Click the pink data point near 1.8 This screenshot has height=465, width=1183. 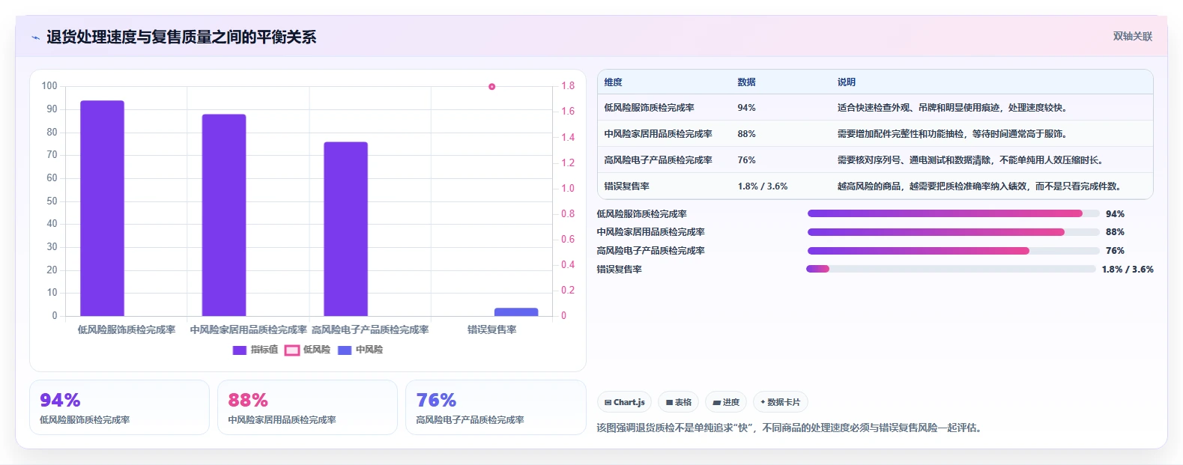click(x=491, y=87)
